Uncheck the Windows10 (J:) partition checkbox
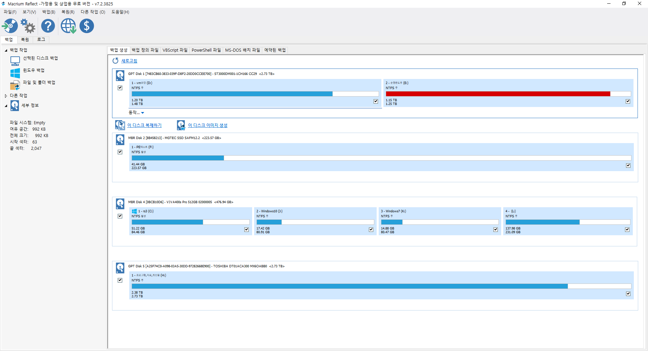648x351 pixels. (371, 230)
